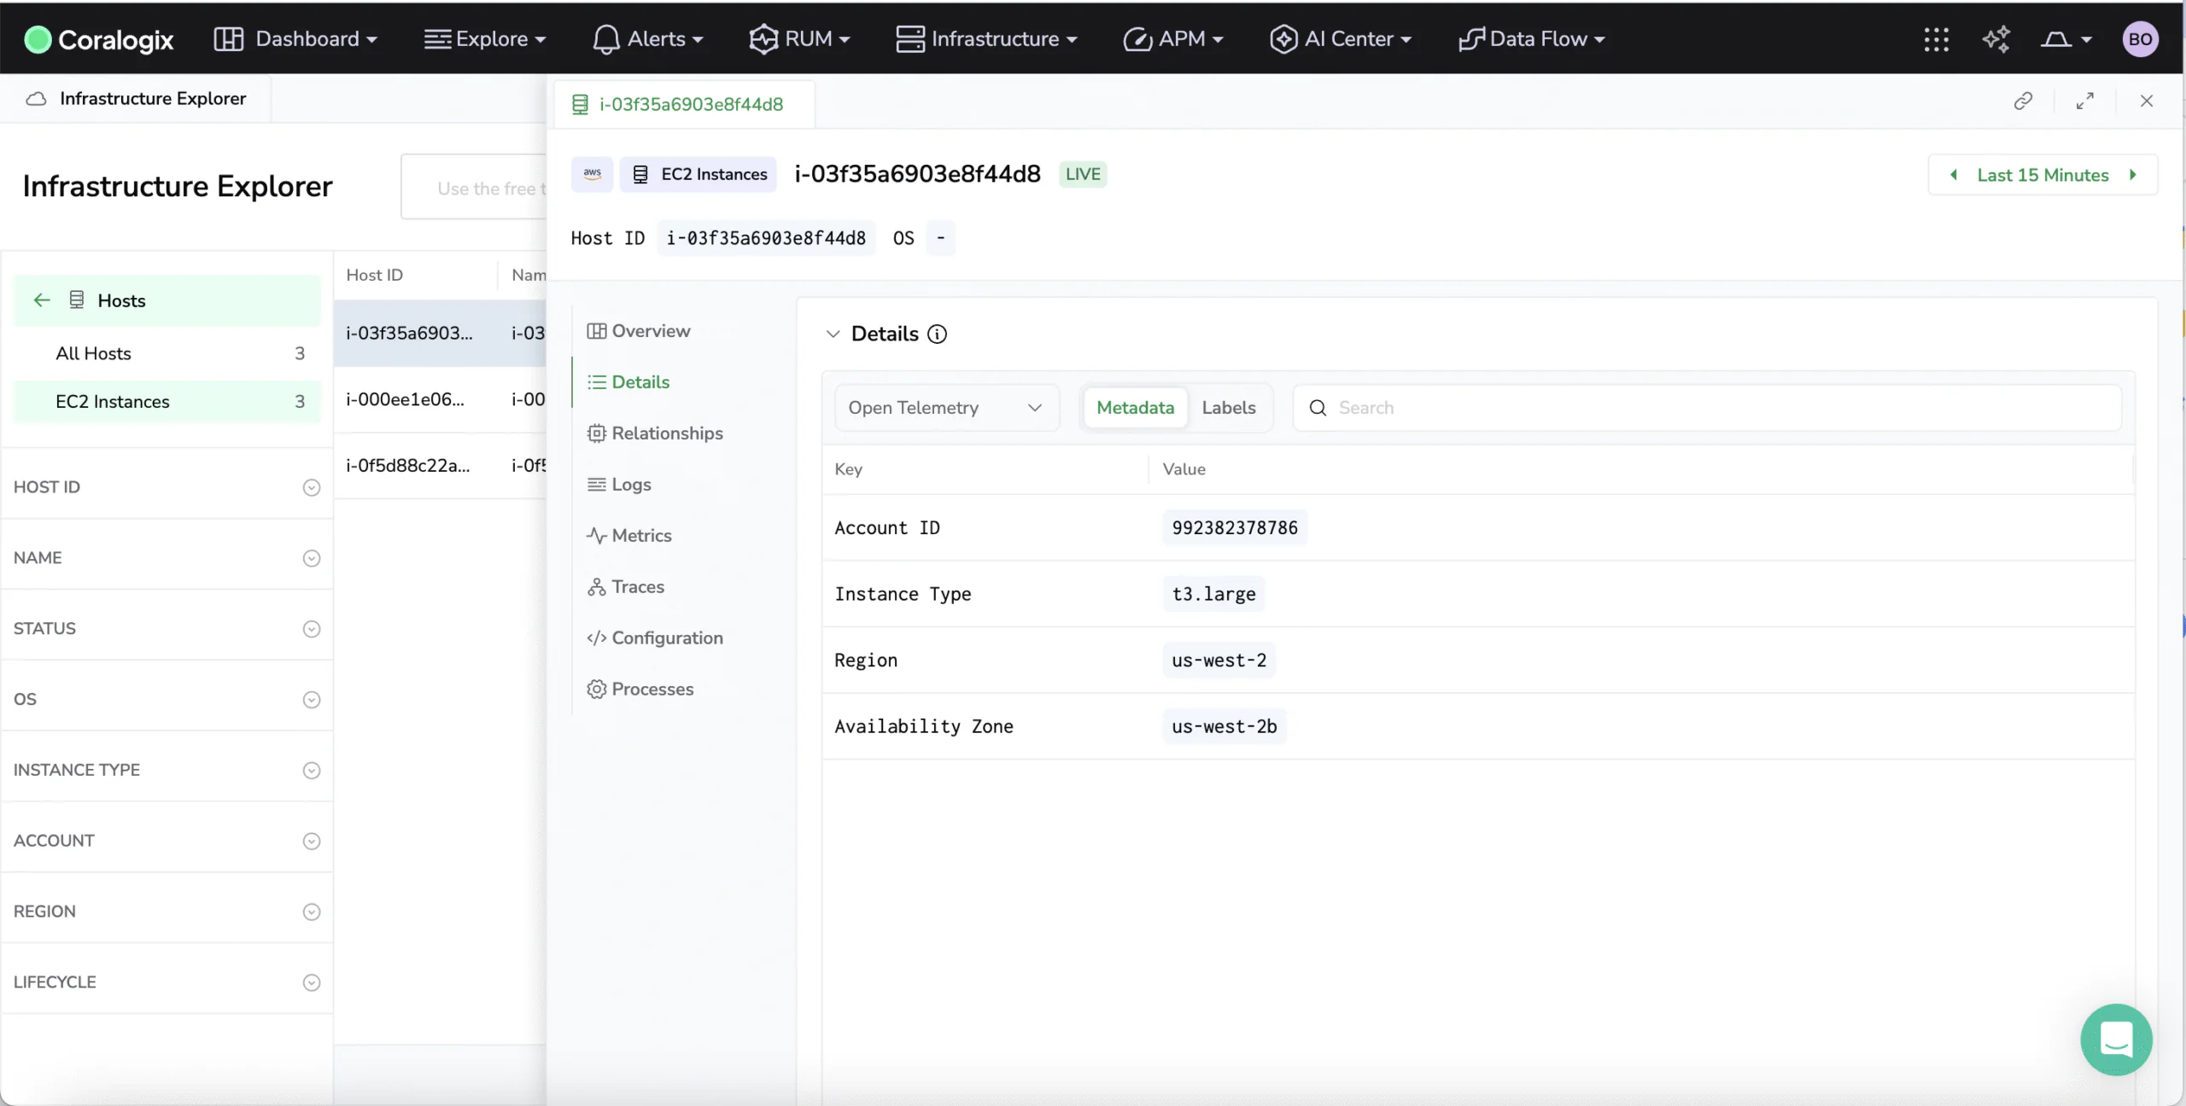The image size is (2186, 1106).
Task: Select host row i-0f5d88c22a...
Action: tap(441, 466)
